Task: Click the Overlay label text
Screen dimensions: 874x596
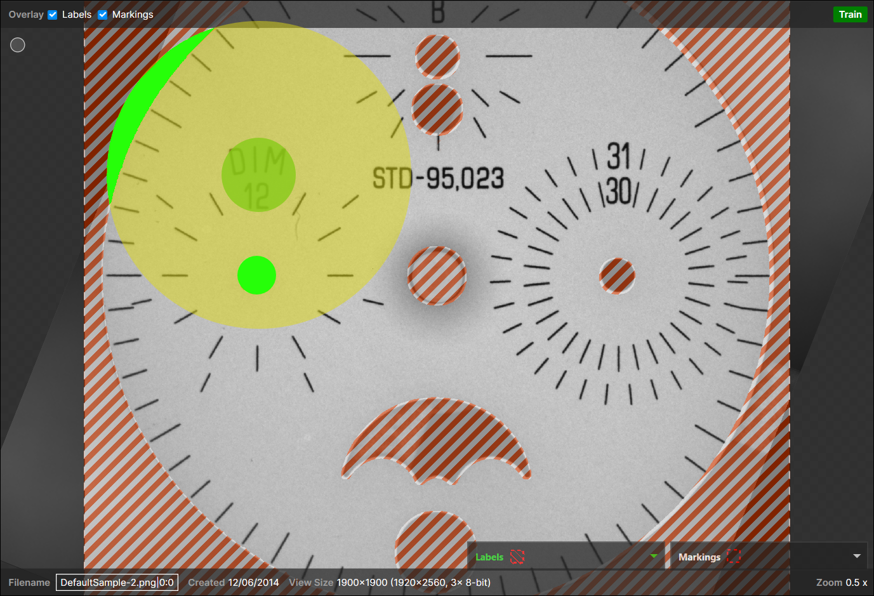Action: pos(26,15)
